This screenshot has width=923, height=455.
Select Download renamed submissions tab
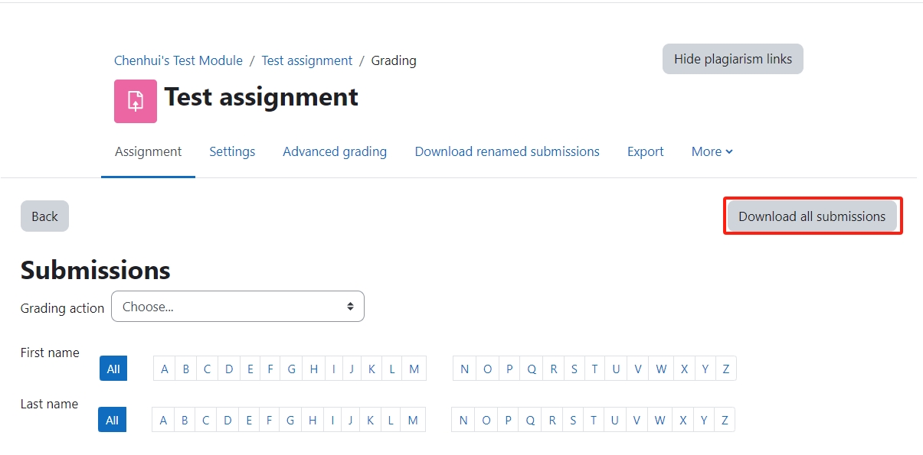(x=507, y=151)
